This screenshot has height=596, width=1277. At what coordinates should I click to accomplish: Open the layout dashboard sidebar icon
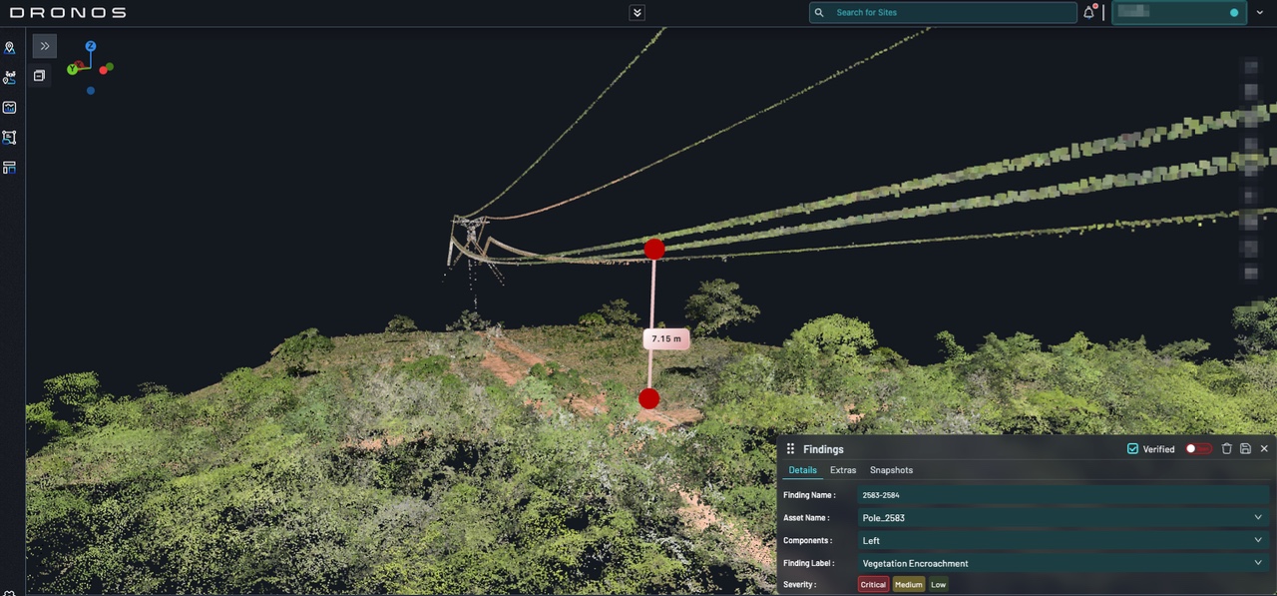[10, 168]
